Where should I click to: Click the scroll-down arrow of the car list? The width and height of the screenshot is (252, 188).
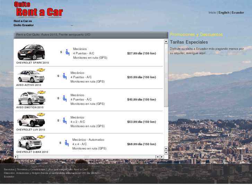coord(166,152)
